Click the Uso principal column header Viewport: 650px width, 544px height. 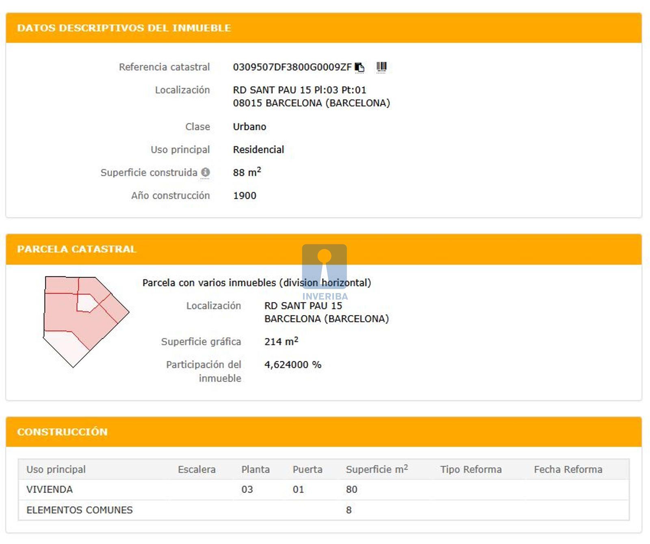tap(56, 469)
